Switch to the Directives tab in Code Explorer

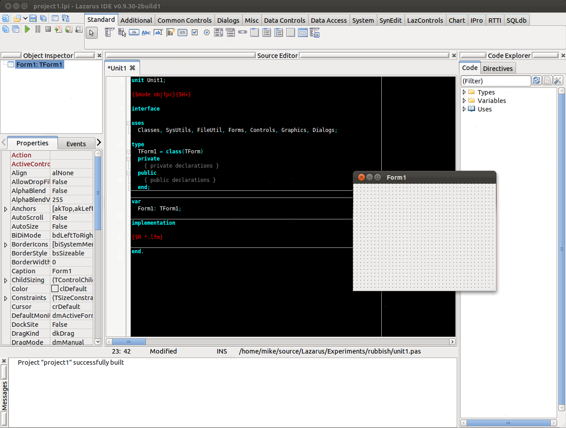point(498,68)
